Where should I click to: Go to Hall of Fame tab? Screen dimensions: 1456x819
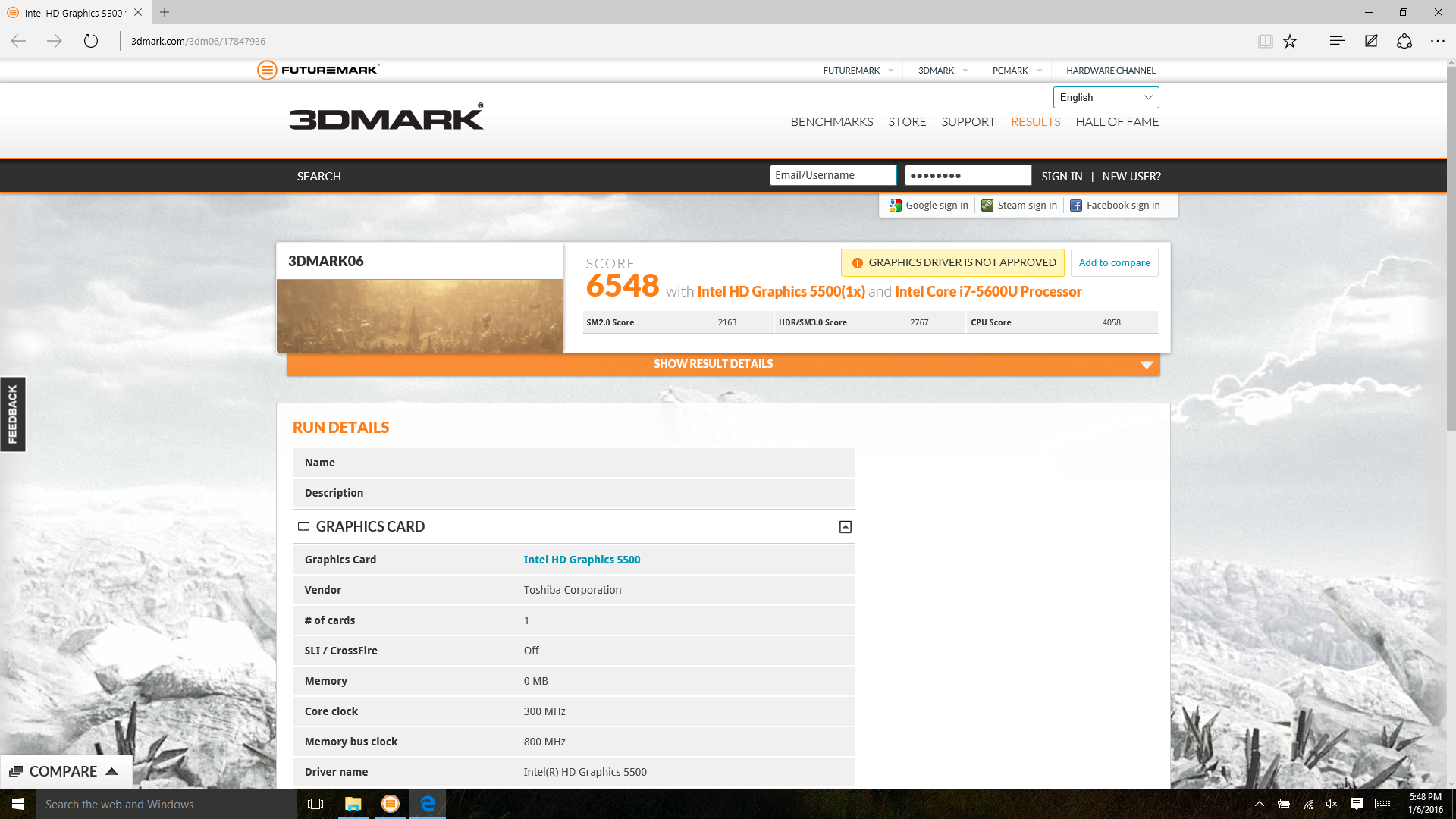(1116, 121)
